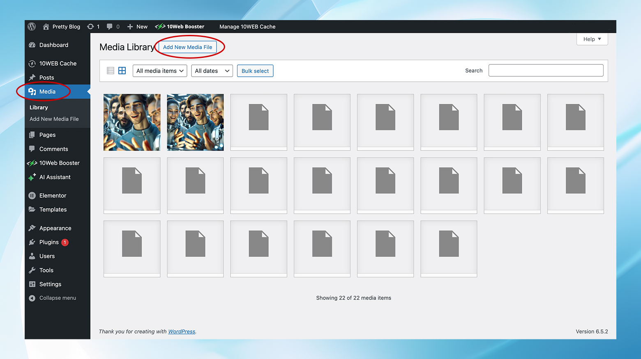Open Plugins using the plugin icon

(x=32, y=242)
